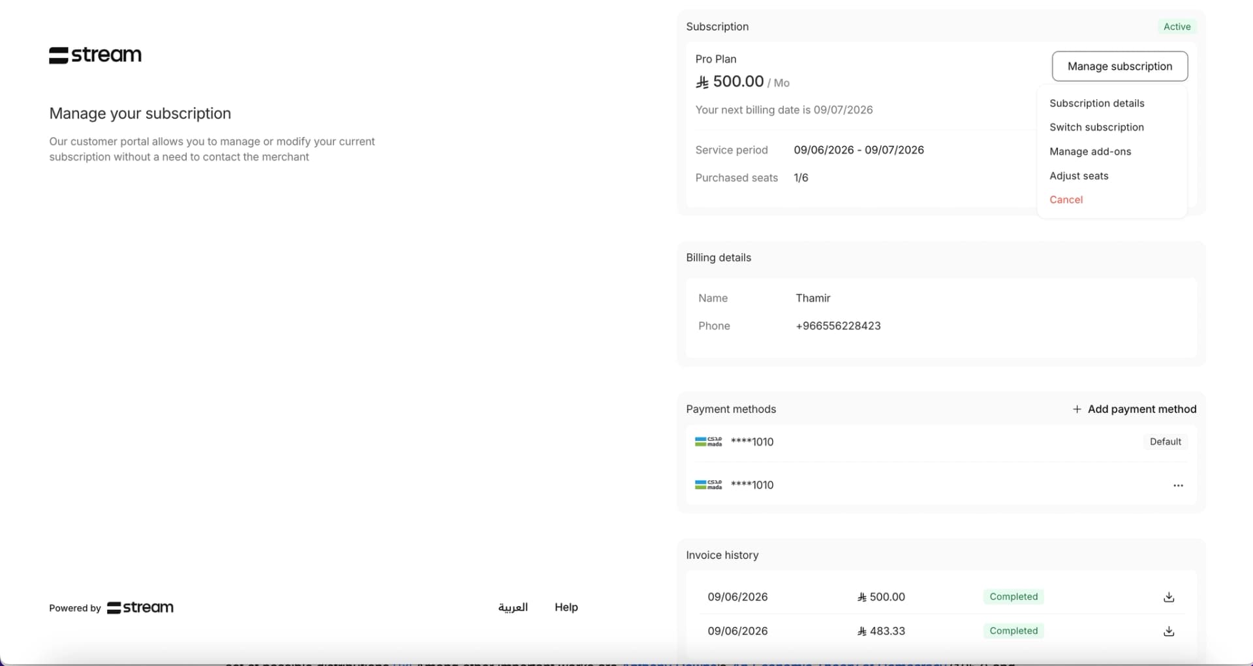Click the 483.33 invoice amount
The image size is (1253, 666).
(881, 631)
